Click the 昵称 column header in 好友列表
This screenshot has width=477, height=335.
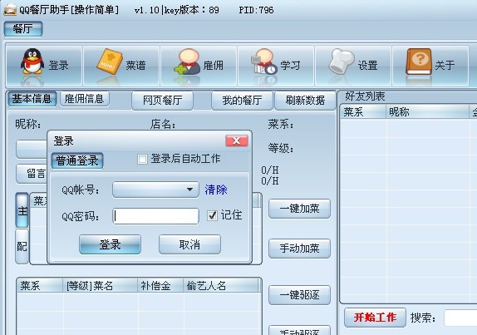click(427, 112)
